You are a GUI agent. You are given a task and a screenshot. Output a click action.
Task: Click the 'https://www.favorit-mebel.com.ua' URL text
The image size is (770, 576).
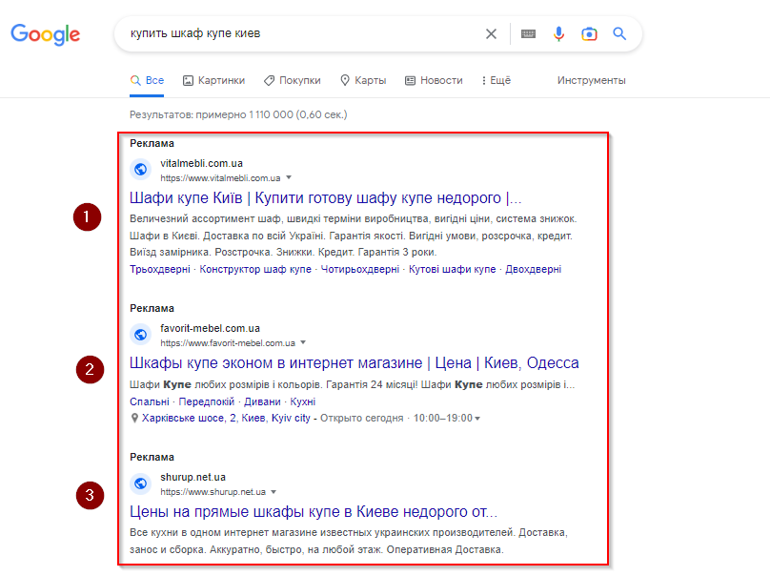coord(228,343)
